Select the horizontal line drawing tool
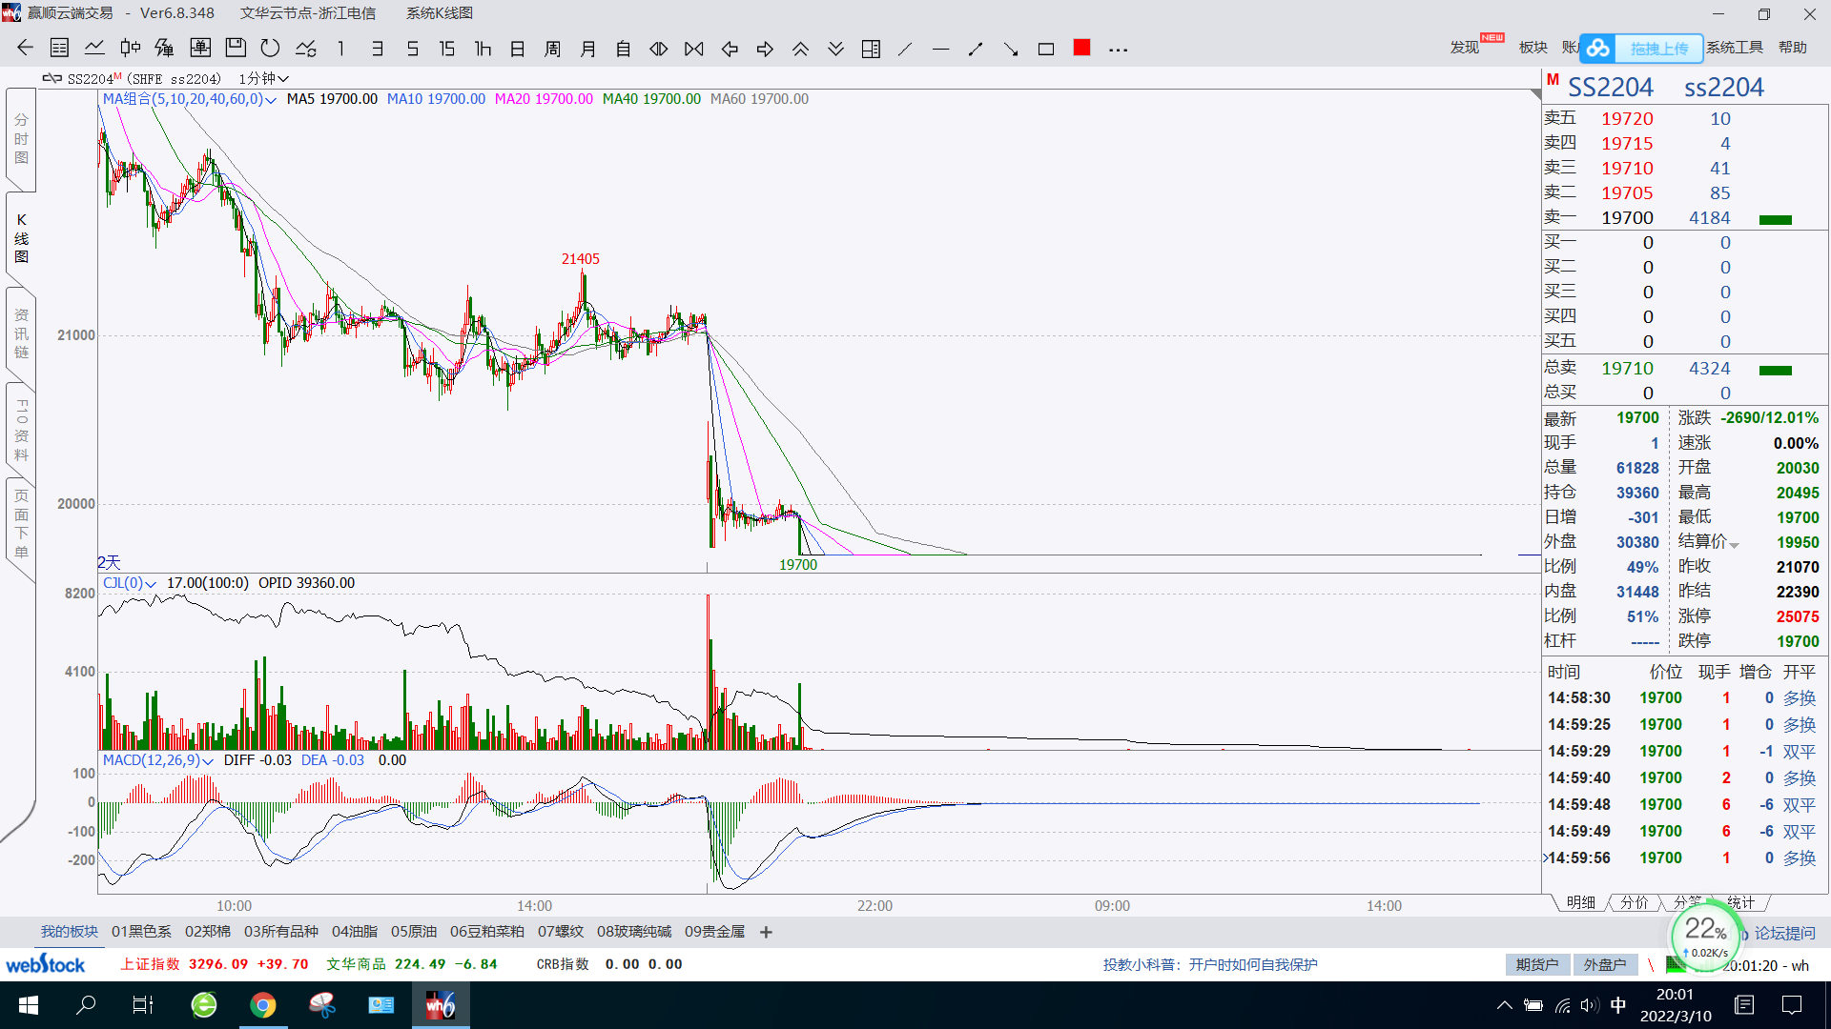1831x1029 pixels. tap(940, 49)
